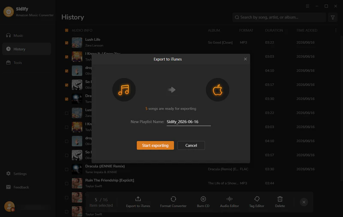Click Export to iTunes toolbar icon

click(138, 202)
